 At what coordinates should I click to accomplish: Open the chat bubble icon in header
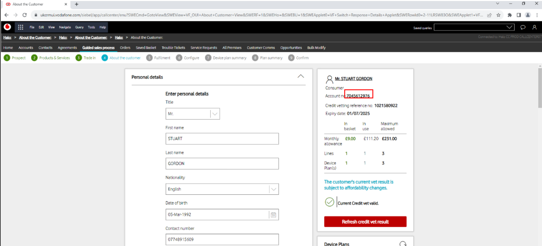tap(523, 27)
